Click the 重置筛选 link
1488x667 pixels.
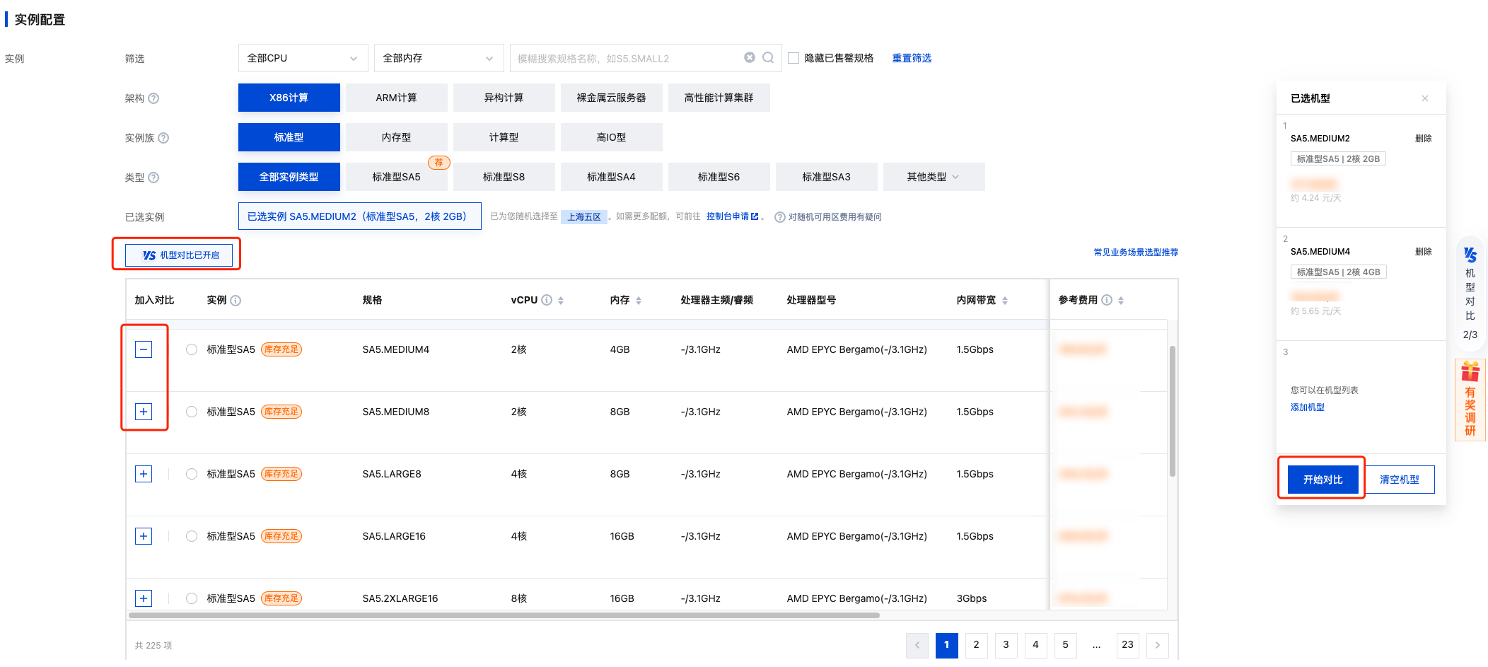[x=912, y=58]
